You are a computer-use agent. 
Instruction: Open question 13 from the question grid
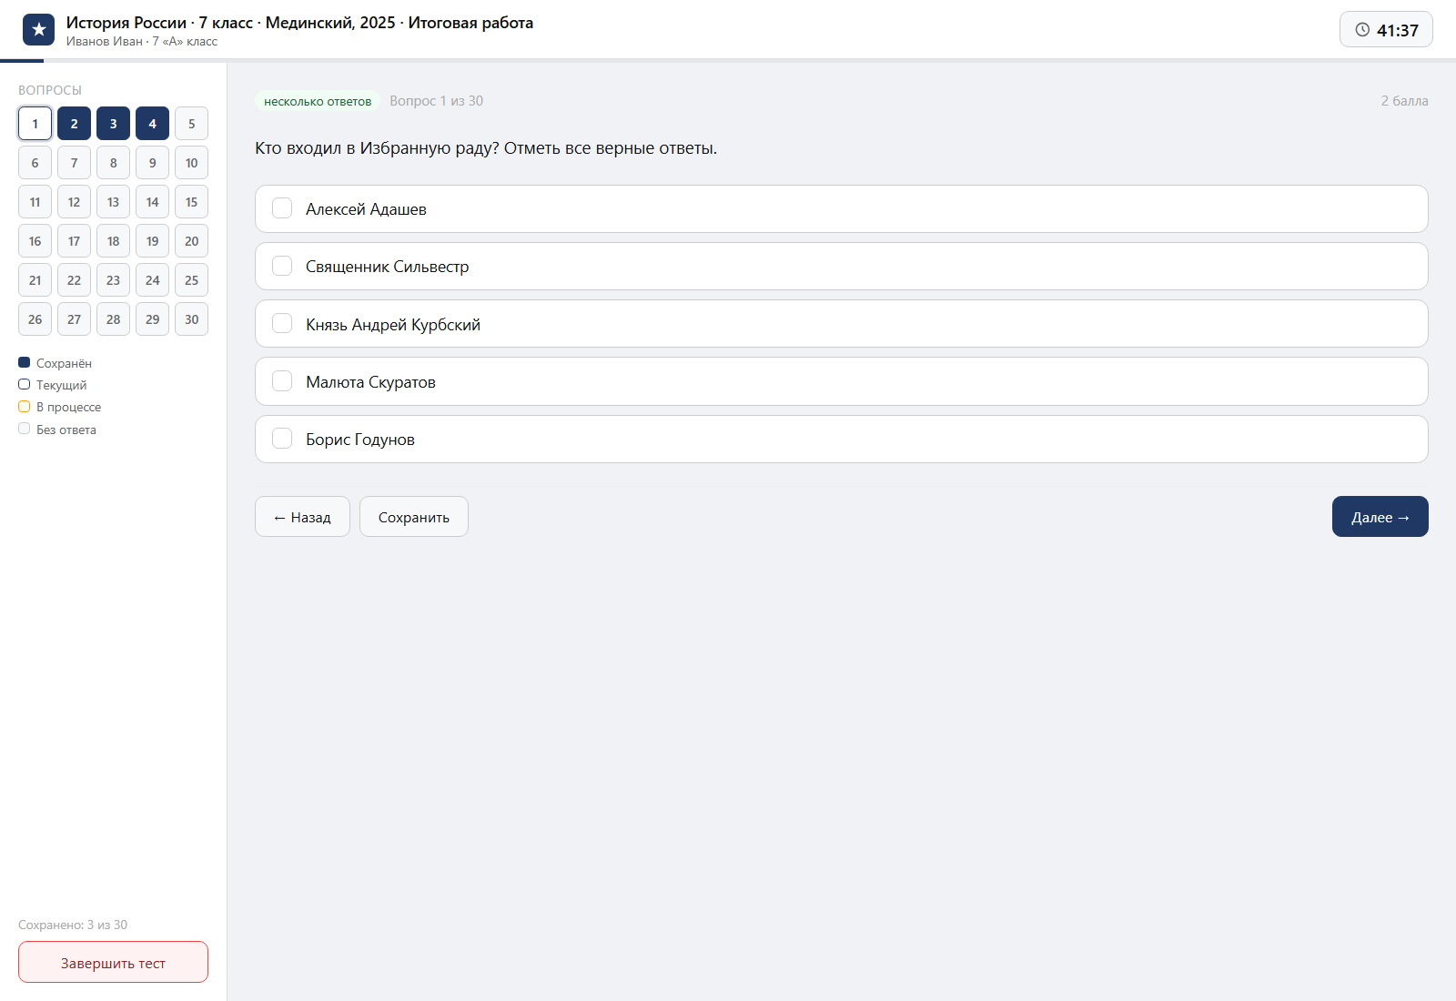point(113,202)
